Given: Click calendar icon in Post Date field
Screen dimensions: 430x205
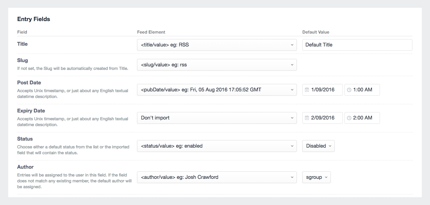Looking at the screenshot, I should [x=307, y=90].
